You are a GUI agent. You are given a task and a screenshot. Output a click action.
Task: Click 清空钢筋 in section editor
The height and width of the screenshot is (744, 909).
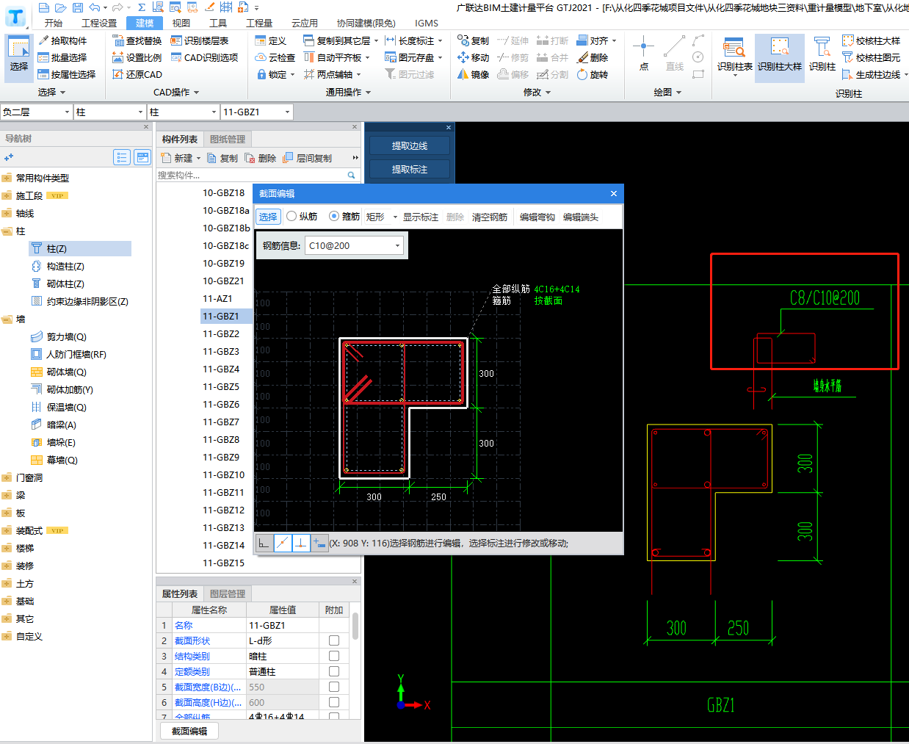click(x=490, y=217)
